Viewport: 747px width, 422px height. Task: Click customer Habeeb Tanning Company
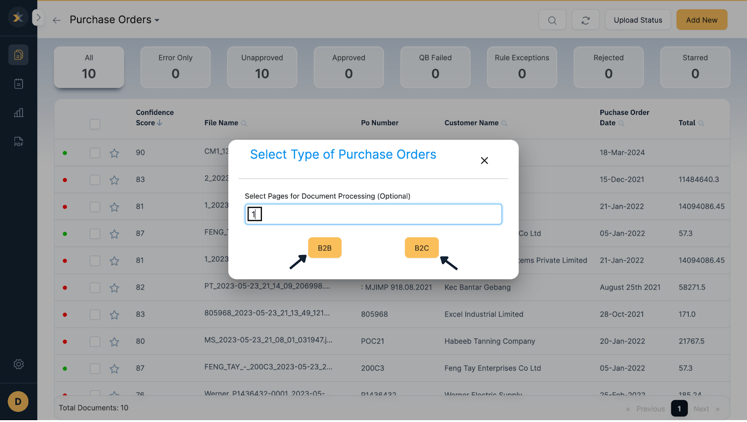click(x=490, y=341)
